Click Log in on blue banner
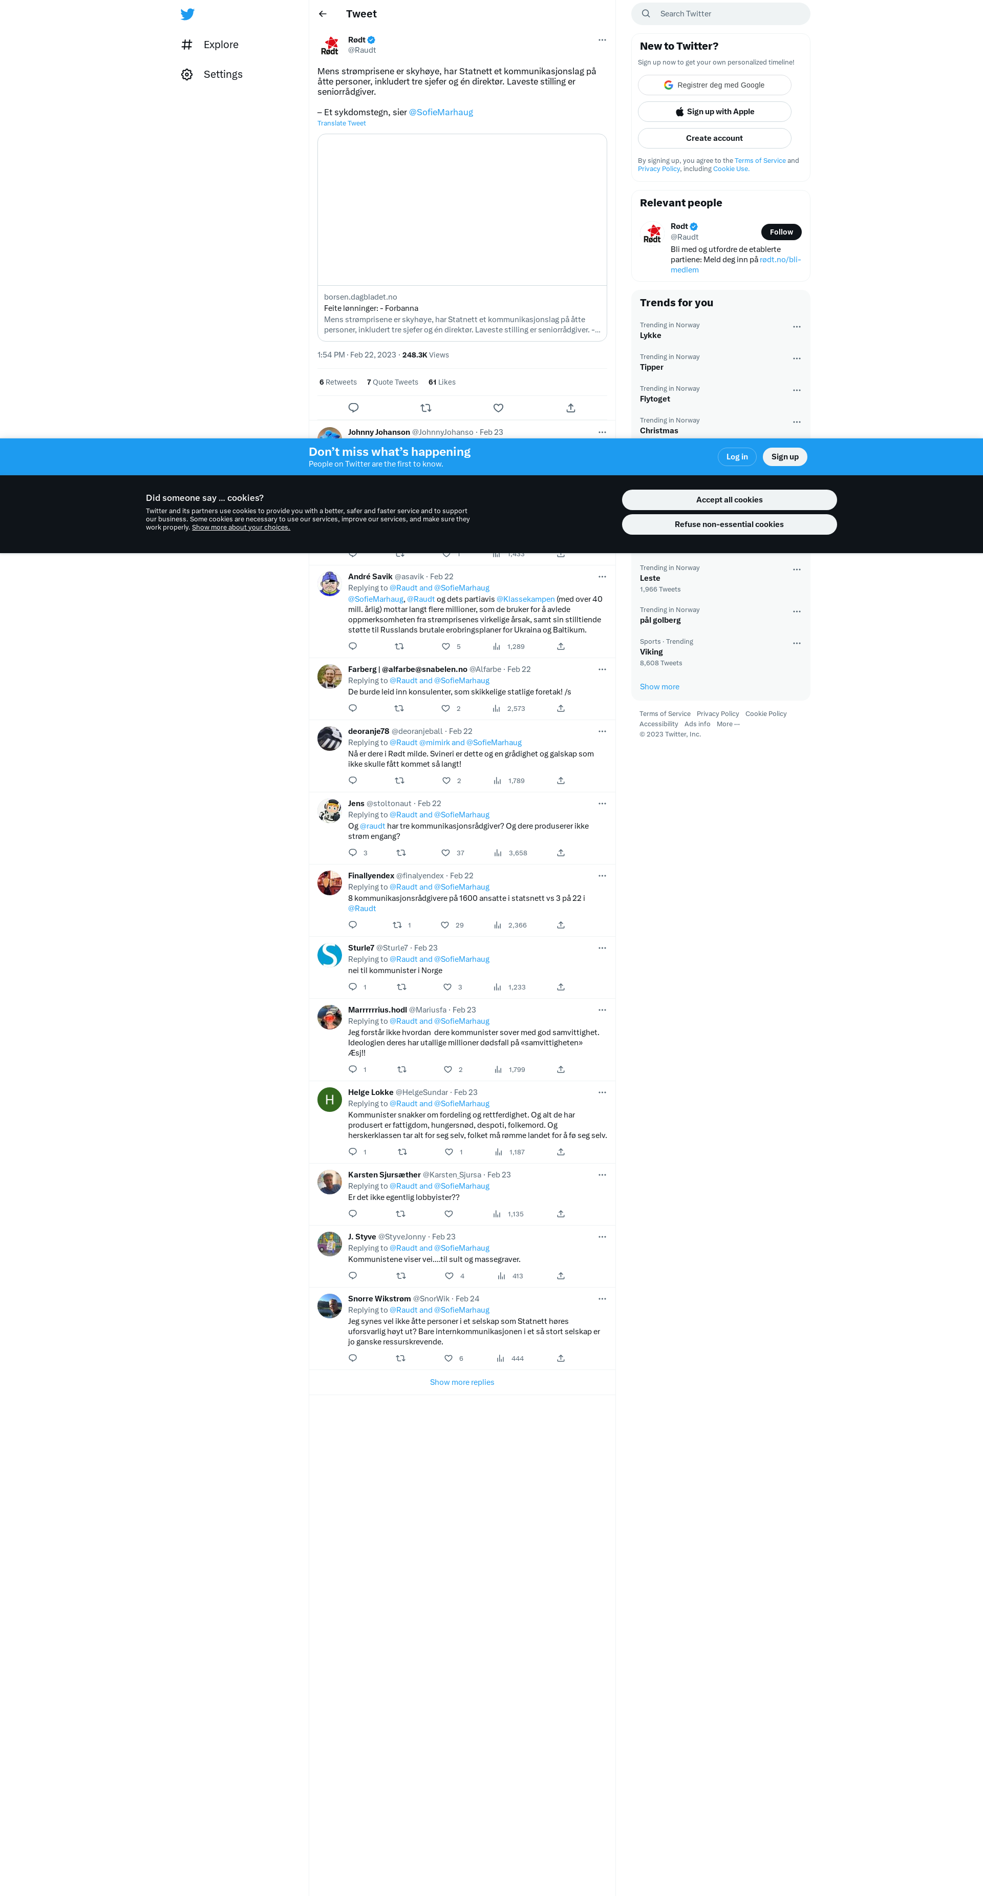 [737, 457]
